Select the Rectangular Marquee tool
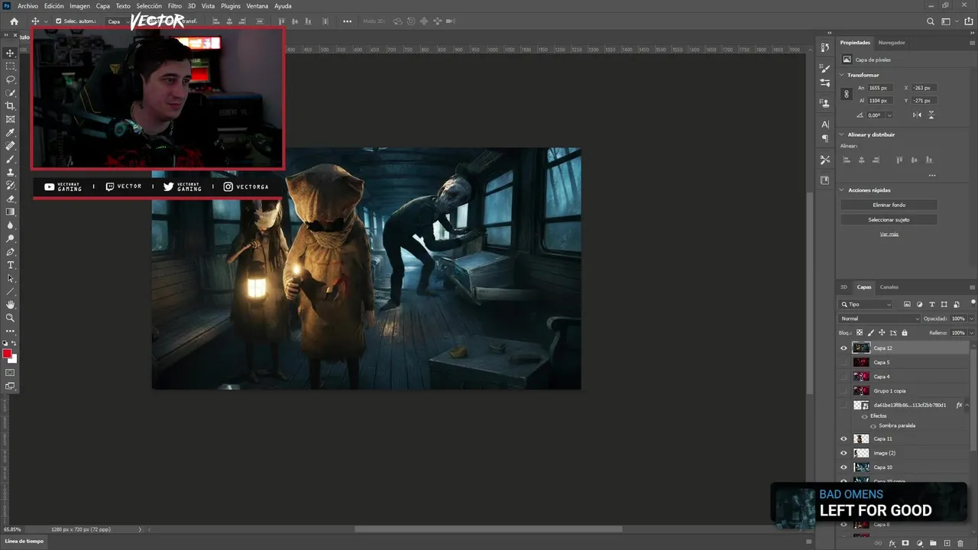The image size is (978, 550). point(11,66)
